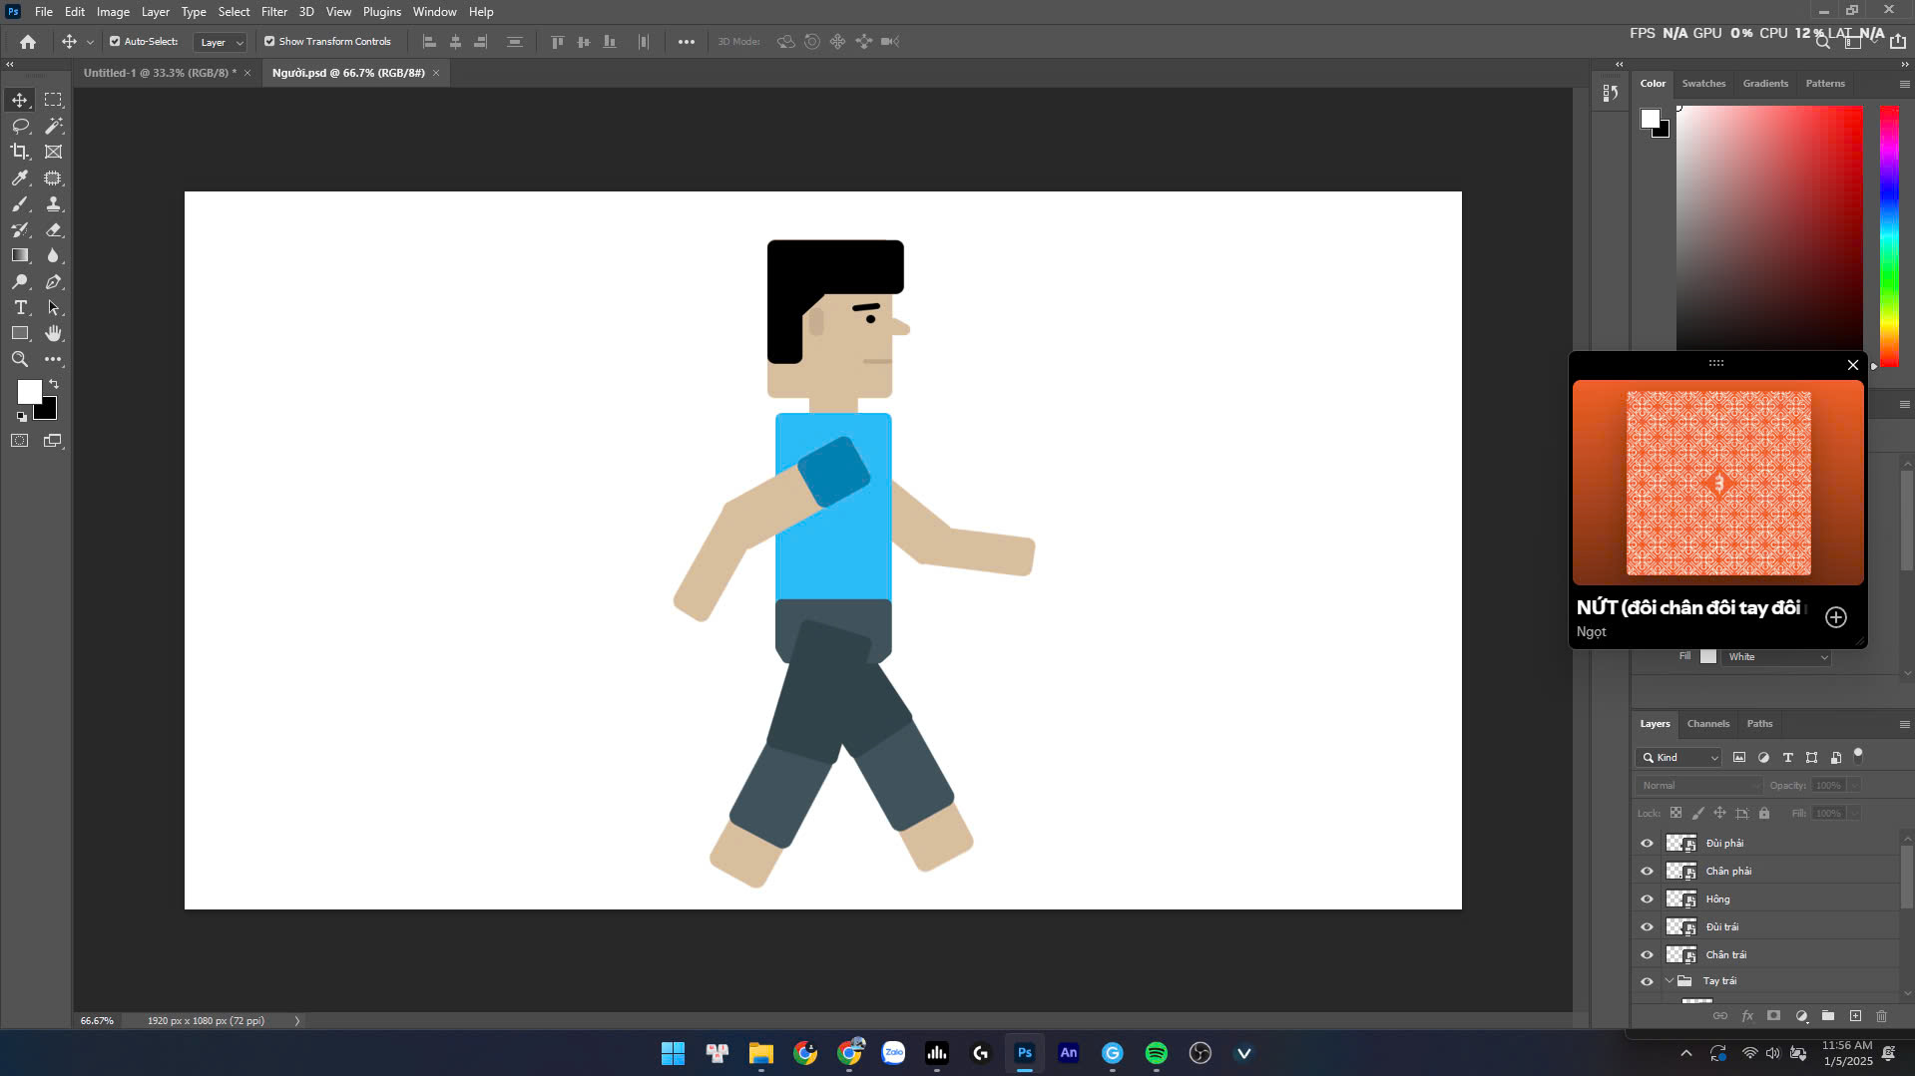Open Color panel options menu
This screenshot has width=1915, height=1076.
pos(1904,84)
